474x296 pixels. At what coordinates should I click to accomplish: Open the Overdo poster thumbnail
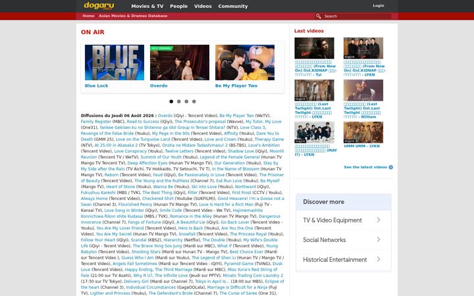click(x=180, y=62)
